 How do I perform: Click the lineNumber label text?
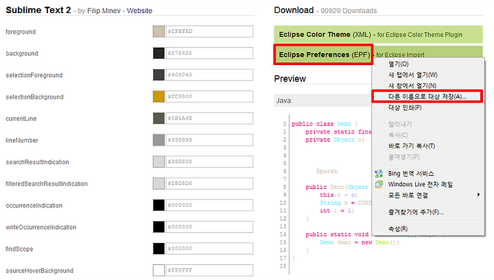22,140
